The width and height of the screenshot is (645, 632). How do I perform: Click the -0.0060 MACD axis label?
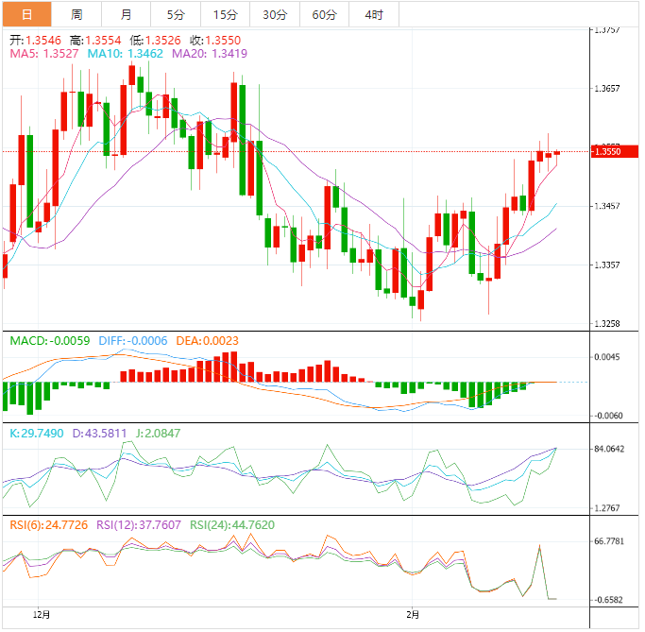click(x=608, y=416)
